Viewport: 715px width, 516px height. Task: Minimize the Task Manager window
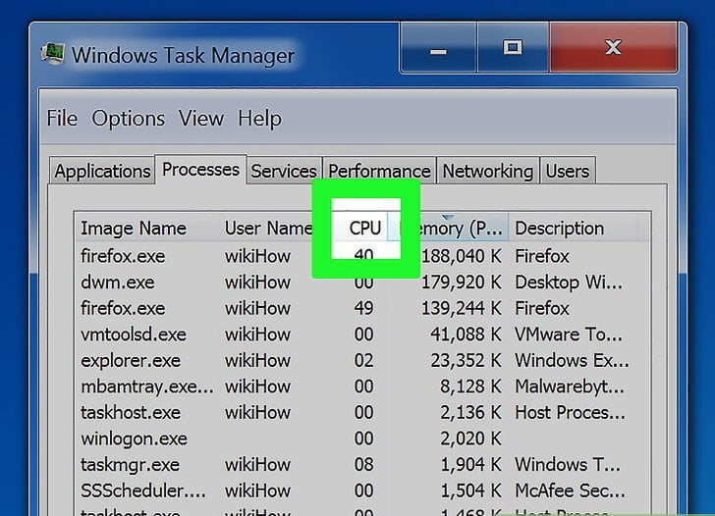pyautogui.click(x=438, y=48)
